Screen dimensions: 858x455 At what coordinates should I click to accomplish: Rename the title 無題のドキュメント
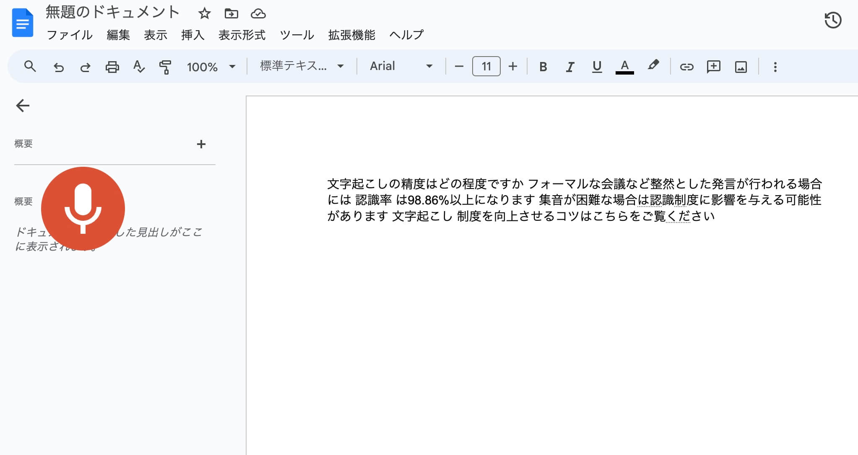pos(112,13)
